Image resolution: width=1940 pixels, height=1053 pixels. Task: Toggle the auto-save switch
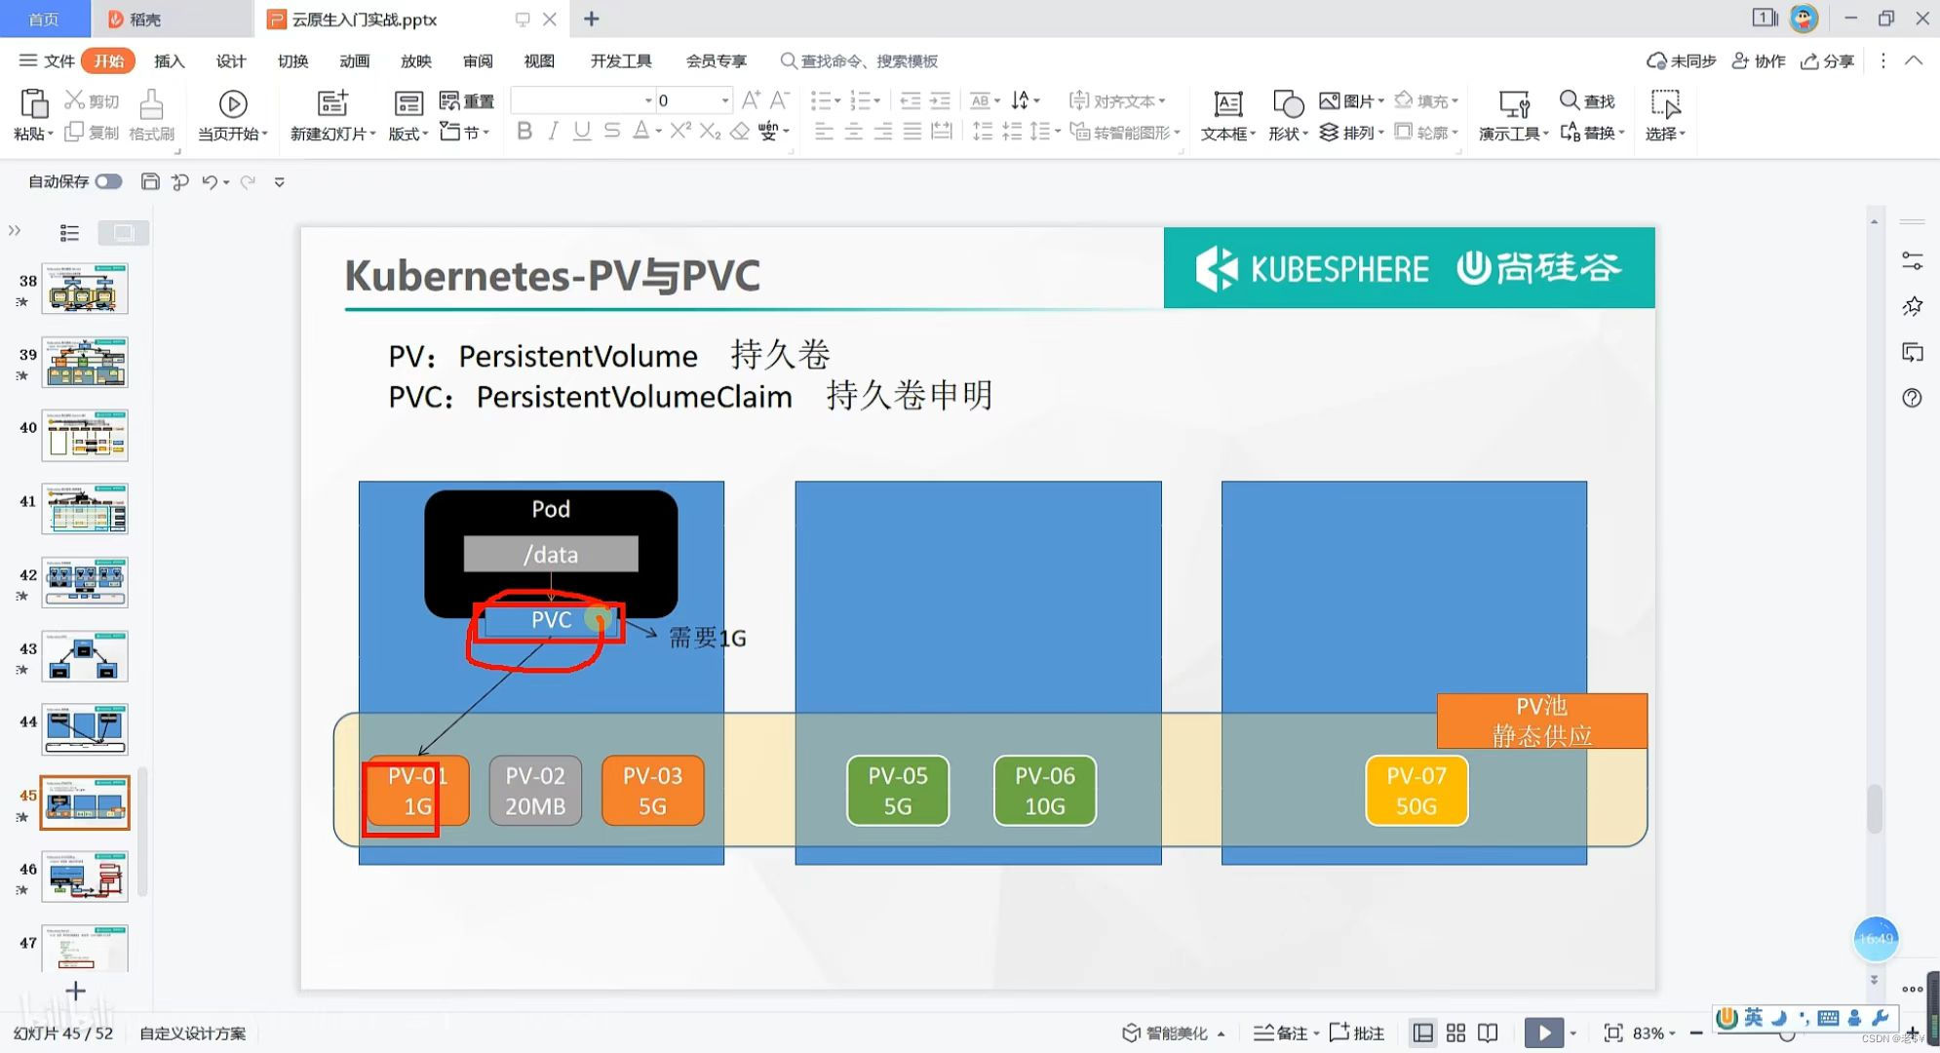[x=108, y=181]
